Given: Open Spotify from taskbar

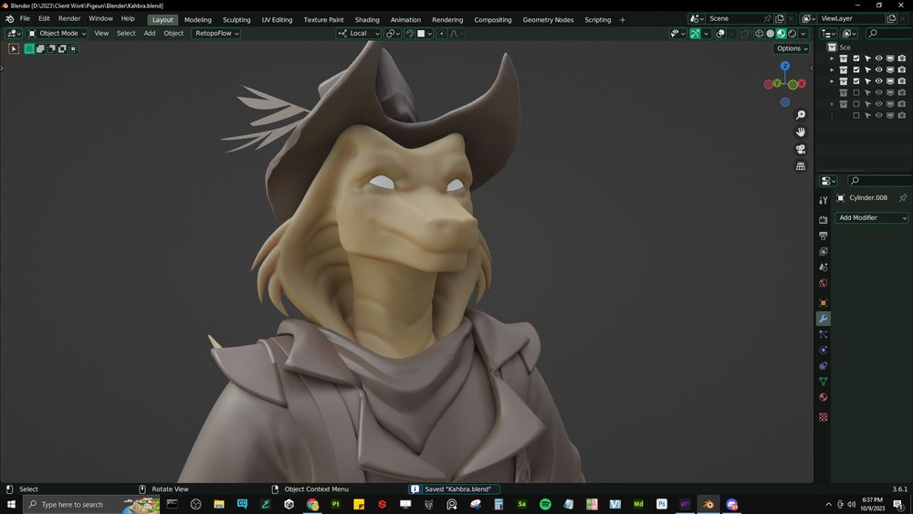Looking at the screenshot, I should click(x=545, y=504).
